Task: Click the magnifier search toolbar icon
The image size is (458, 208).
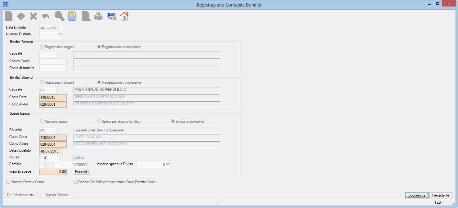Action: (59, 16)
